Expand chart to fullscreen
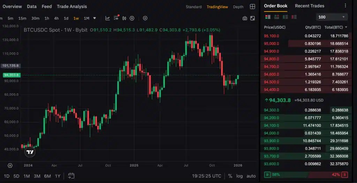Image resolution: width=357 pixels, height=183 pixels. point(252,18)
